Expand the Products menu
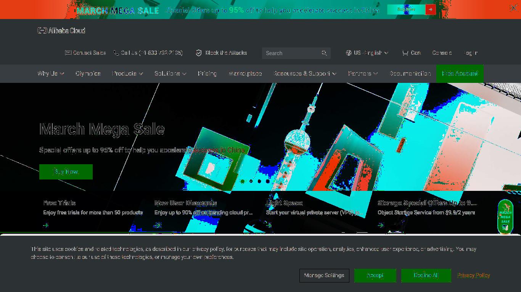Image resolution: width=521 pixels, height=292 pixels. tap(127, 73)
